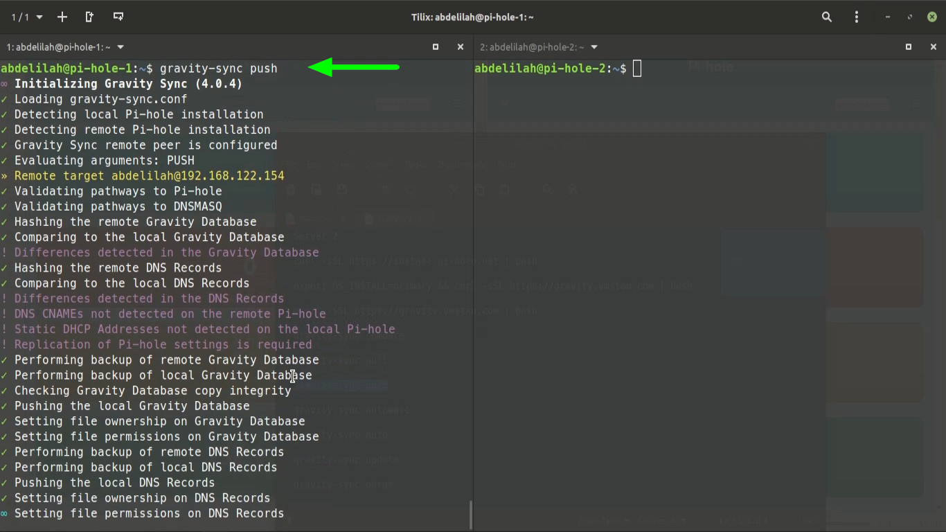Click the Remote target 192.168.122.154 line
The image size is (946, 532).
(149, 176)
